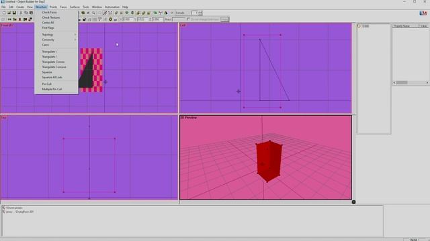Click the Y coordinate input field
This screenshot has height=241, width=430.
coord(142,19)
